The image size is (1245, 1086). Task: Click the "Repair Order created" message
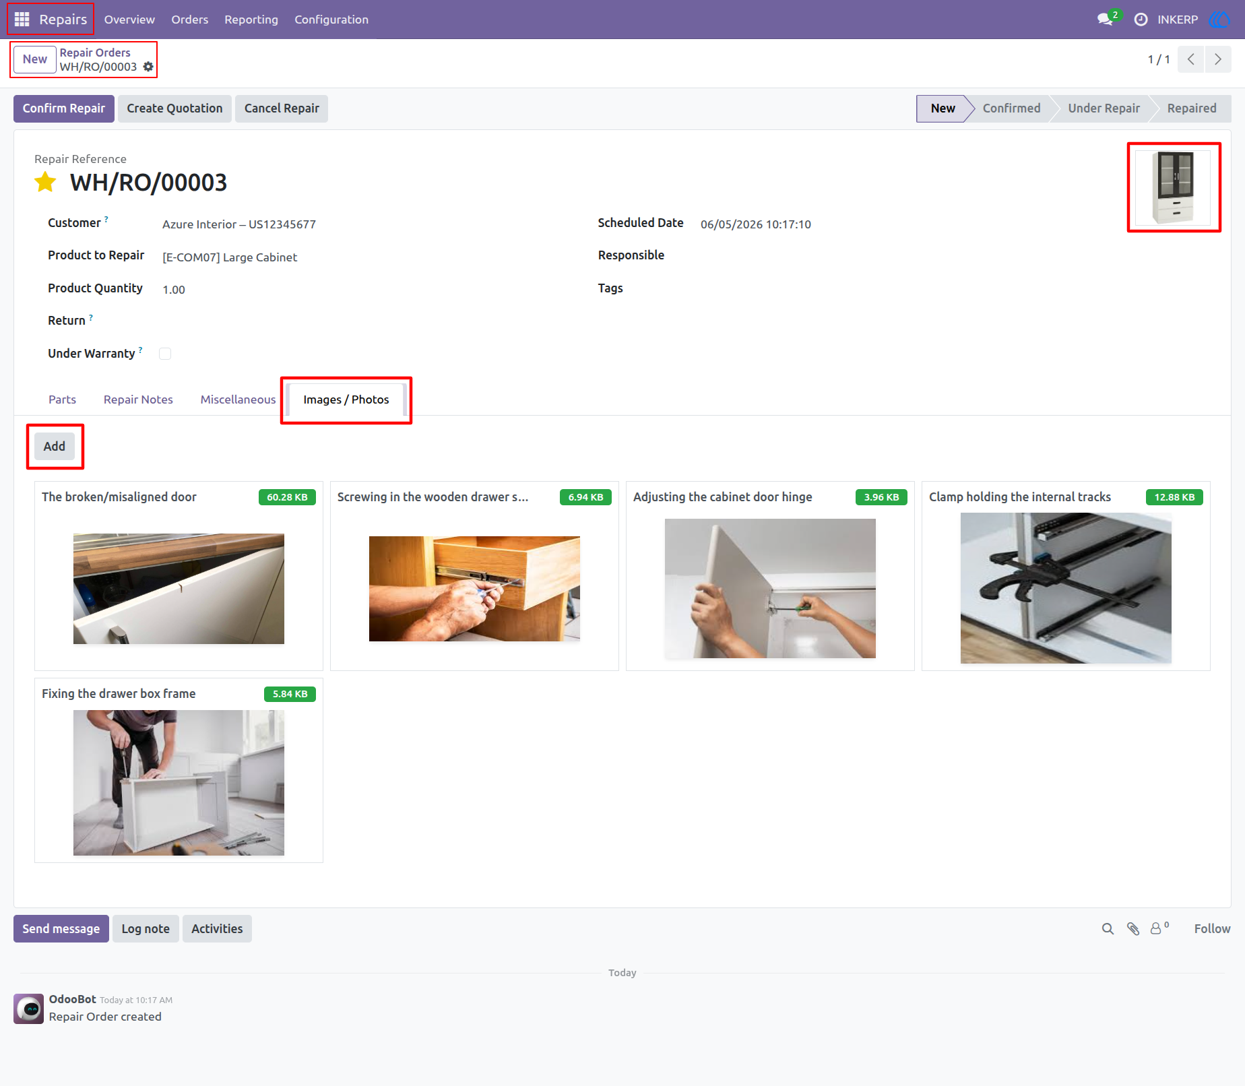[x=105, y=1017]
